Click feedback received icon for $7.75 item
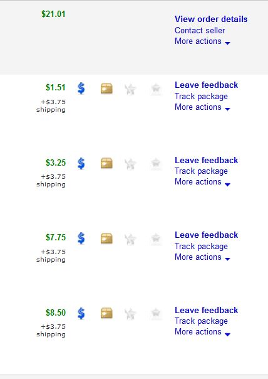 click(156, 238)
